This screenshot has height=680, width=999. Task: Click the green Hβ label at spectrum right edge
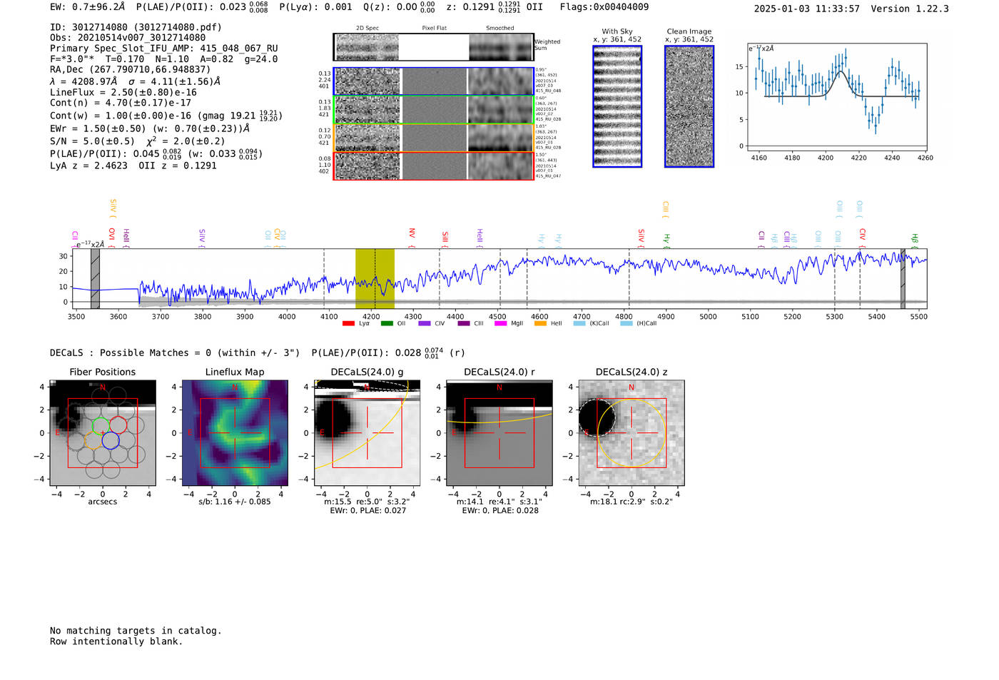pos(915,240)
